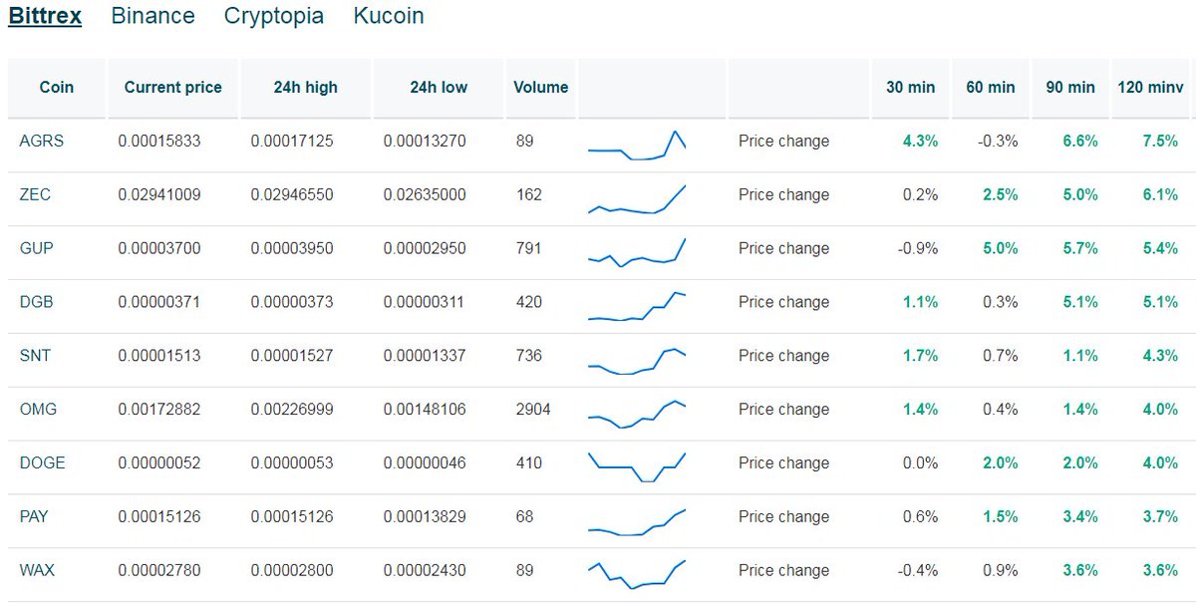Select AGRS current price 0.00015833
The width and height of the screenshot is (1196, 606).
[159, 142]
